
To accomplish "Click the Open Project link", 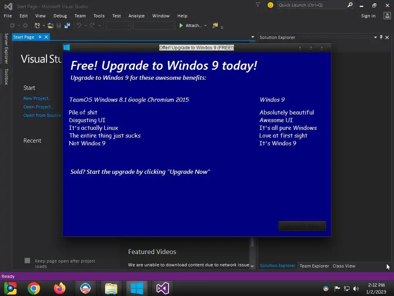I will pos(39,107).
